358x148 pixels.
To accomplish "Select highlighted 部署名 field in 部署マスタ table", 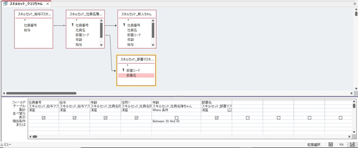I will (x=136, y=75).
